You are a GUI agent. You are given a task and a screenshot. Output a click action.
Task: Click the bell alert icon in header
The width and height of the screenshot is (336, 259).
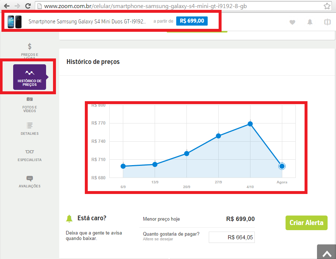pyautogui.click(x=310, y=22)
